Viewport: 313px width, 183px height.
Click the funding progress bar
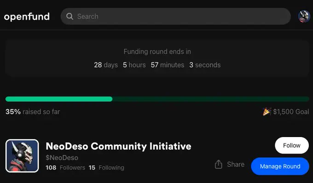157,99
